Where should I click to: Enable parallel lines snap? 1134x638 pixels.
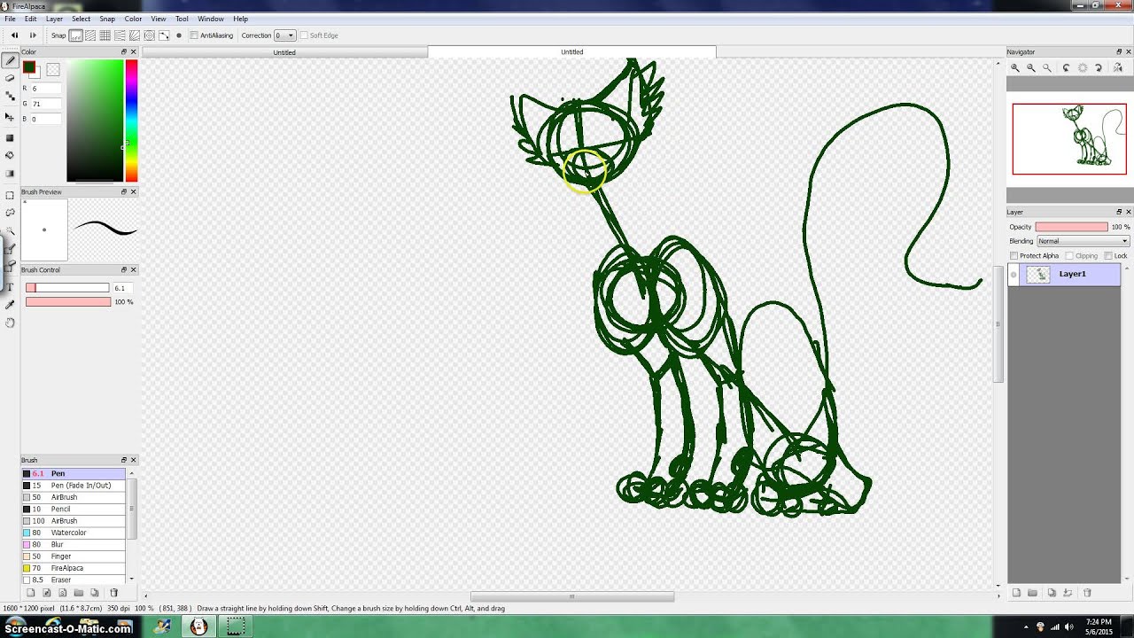(x=90, y=35)
